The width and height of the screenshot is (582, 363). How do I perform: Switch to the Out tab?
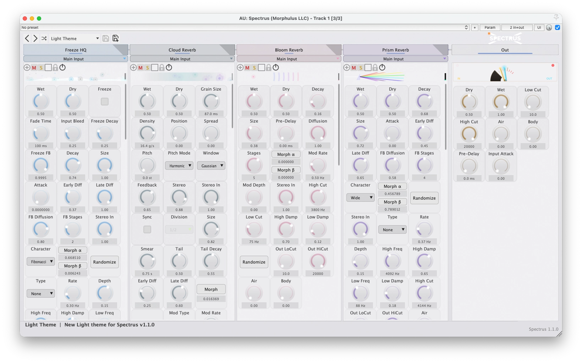coord(505,50)
